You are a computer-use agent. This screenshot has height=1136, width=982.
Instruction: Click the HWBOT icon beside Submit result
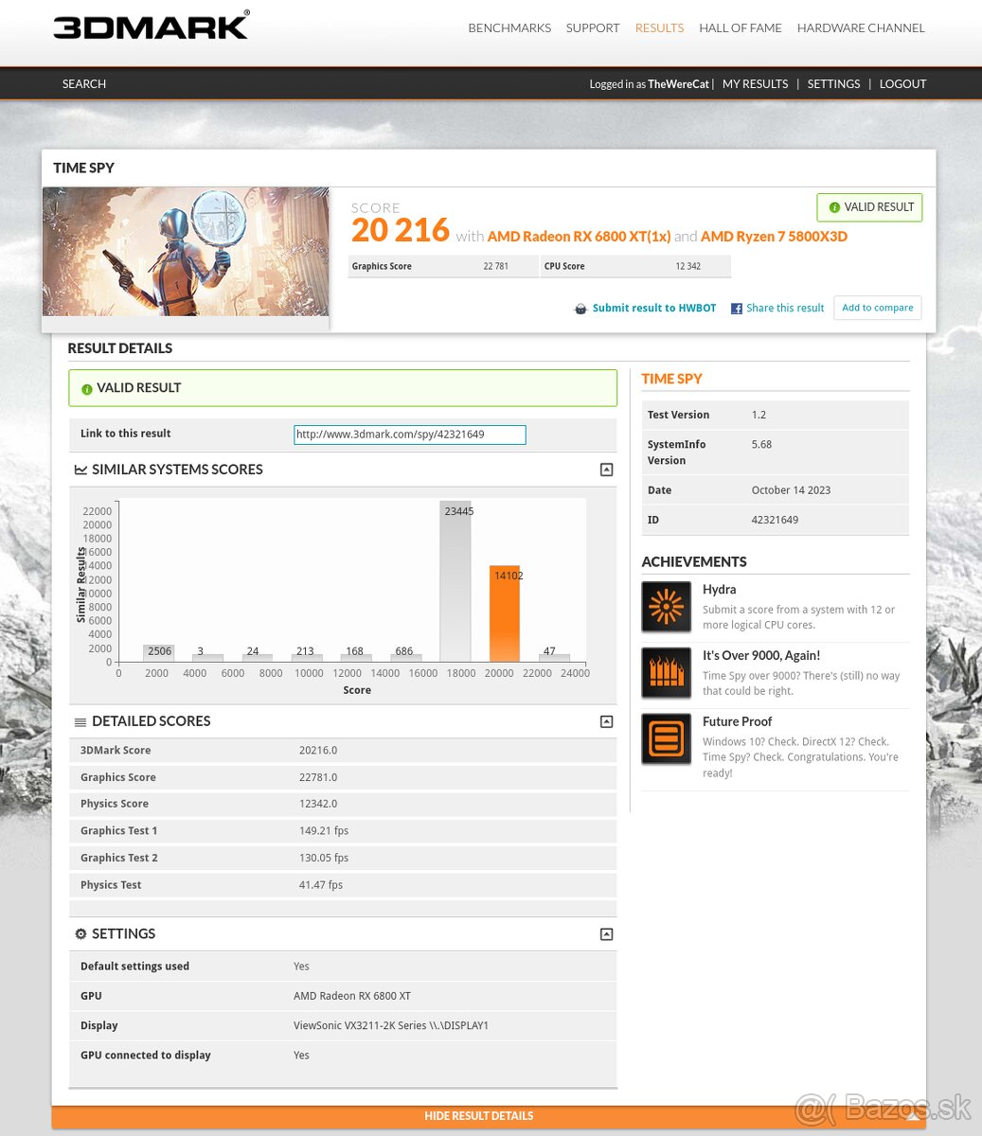click(580, 309)
